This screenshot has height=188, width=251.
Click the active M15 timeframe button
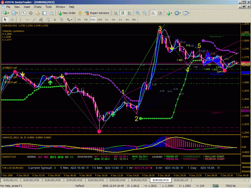click(x=93, y=20)
